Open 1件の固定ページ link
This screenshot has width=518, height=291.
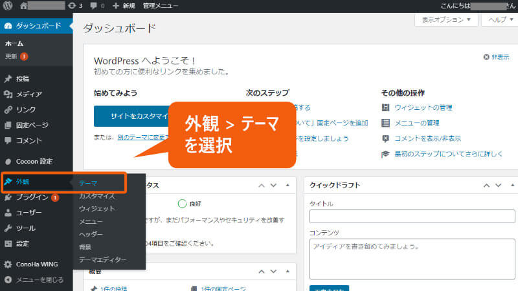pyautogui.click(x=223, y=288)
